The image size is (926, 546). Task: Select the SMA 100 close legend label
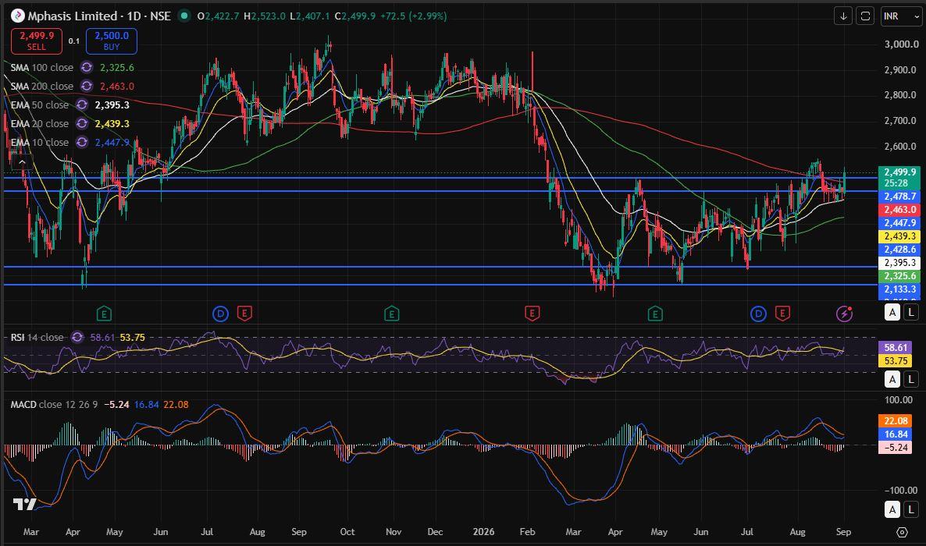[x=42, y=67]
